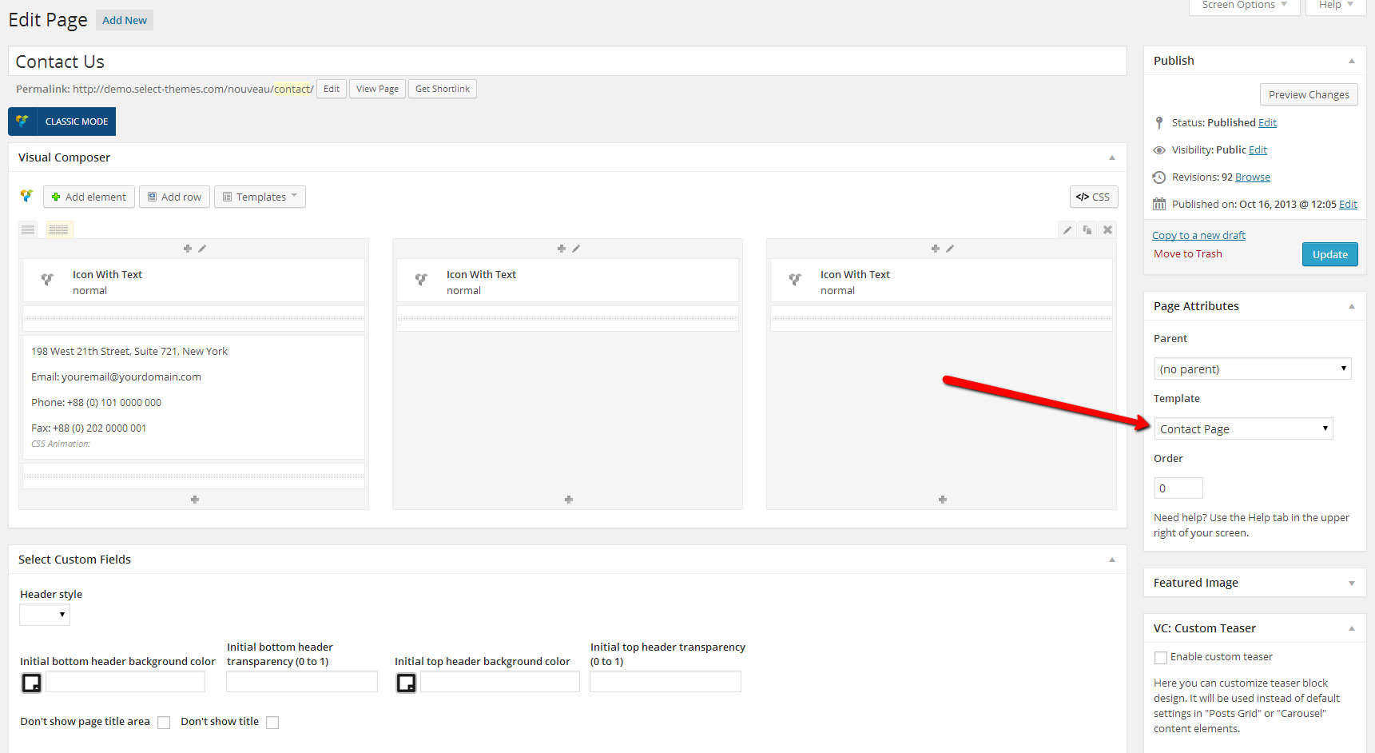Click the row edit pencil icon
The image size is (1375, 753).
(x=1067, y=230)
